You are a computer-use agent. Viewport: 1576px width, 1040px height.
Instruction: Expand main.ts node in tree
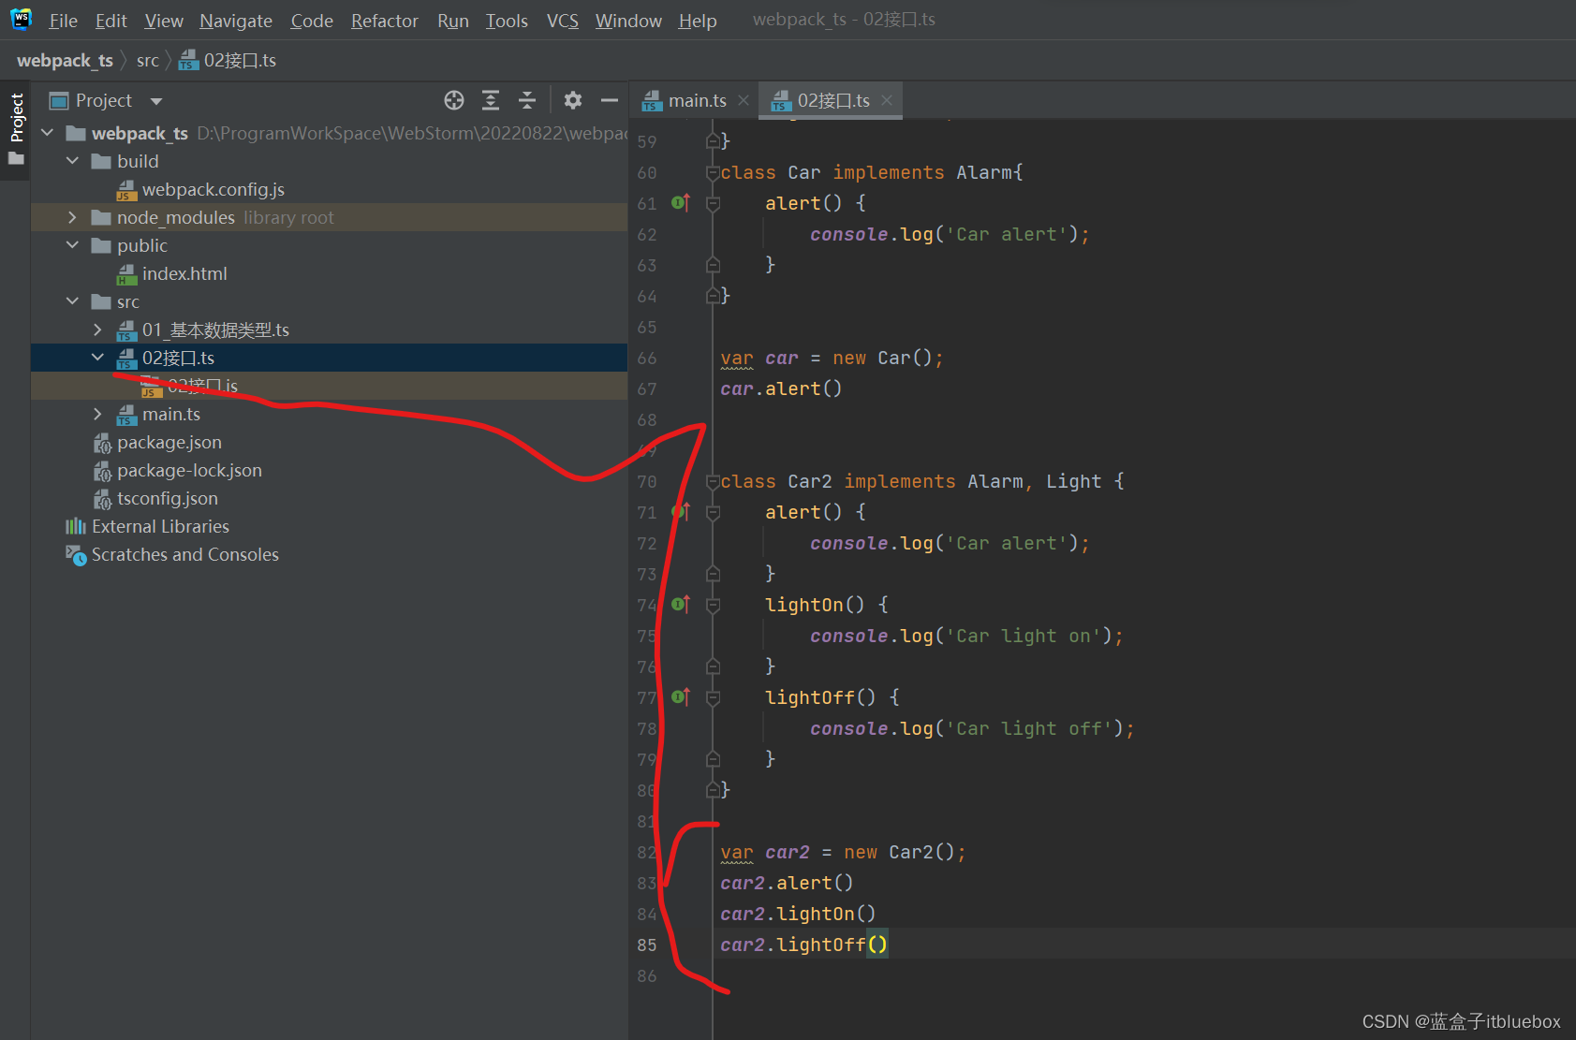pyautogui.click(x=98, y=414)
